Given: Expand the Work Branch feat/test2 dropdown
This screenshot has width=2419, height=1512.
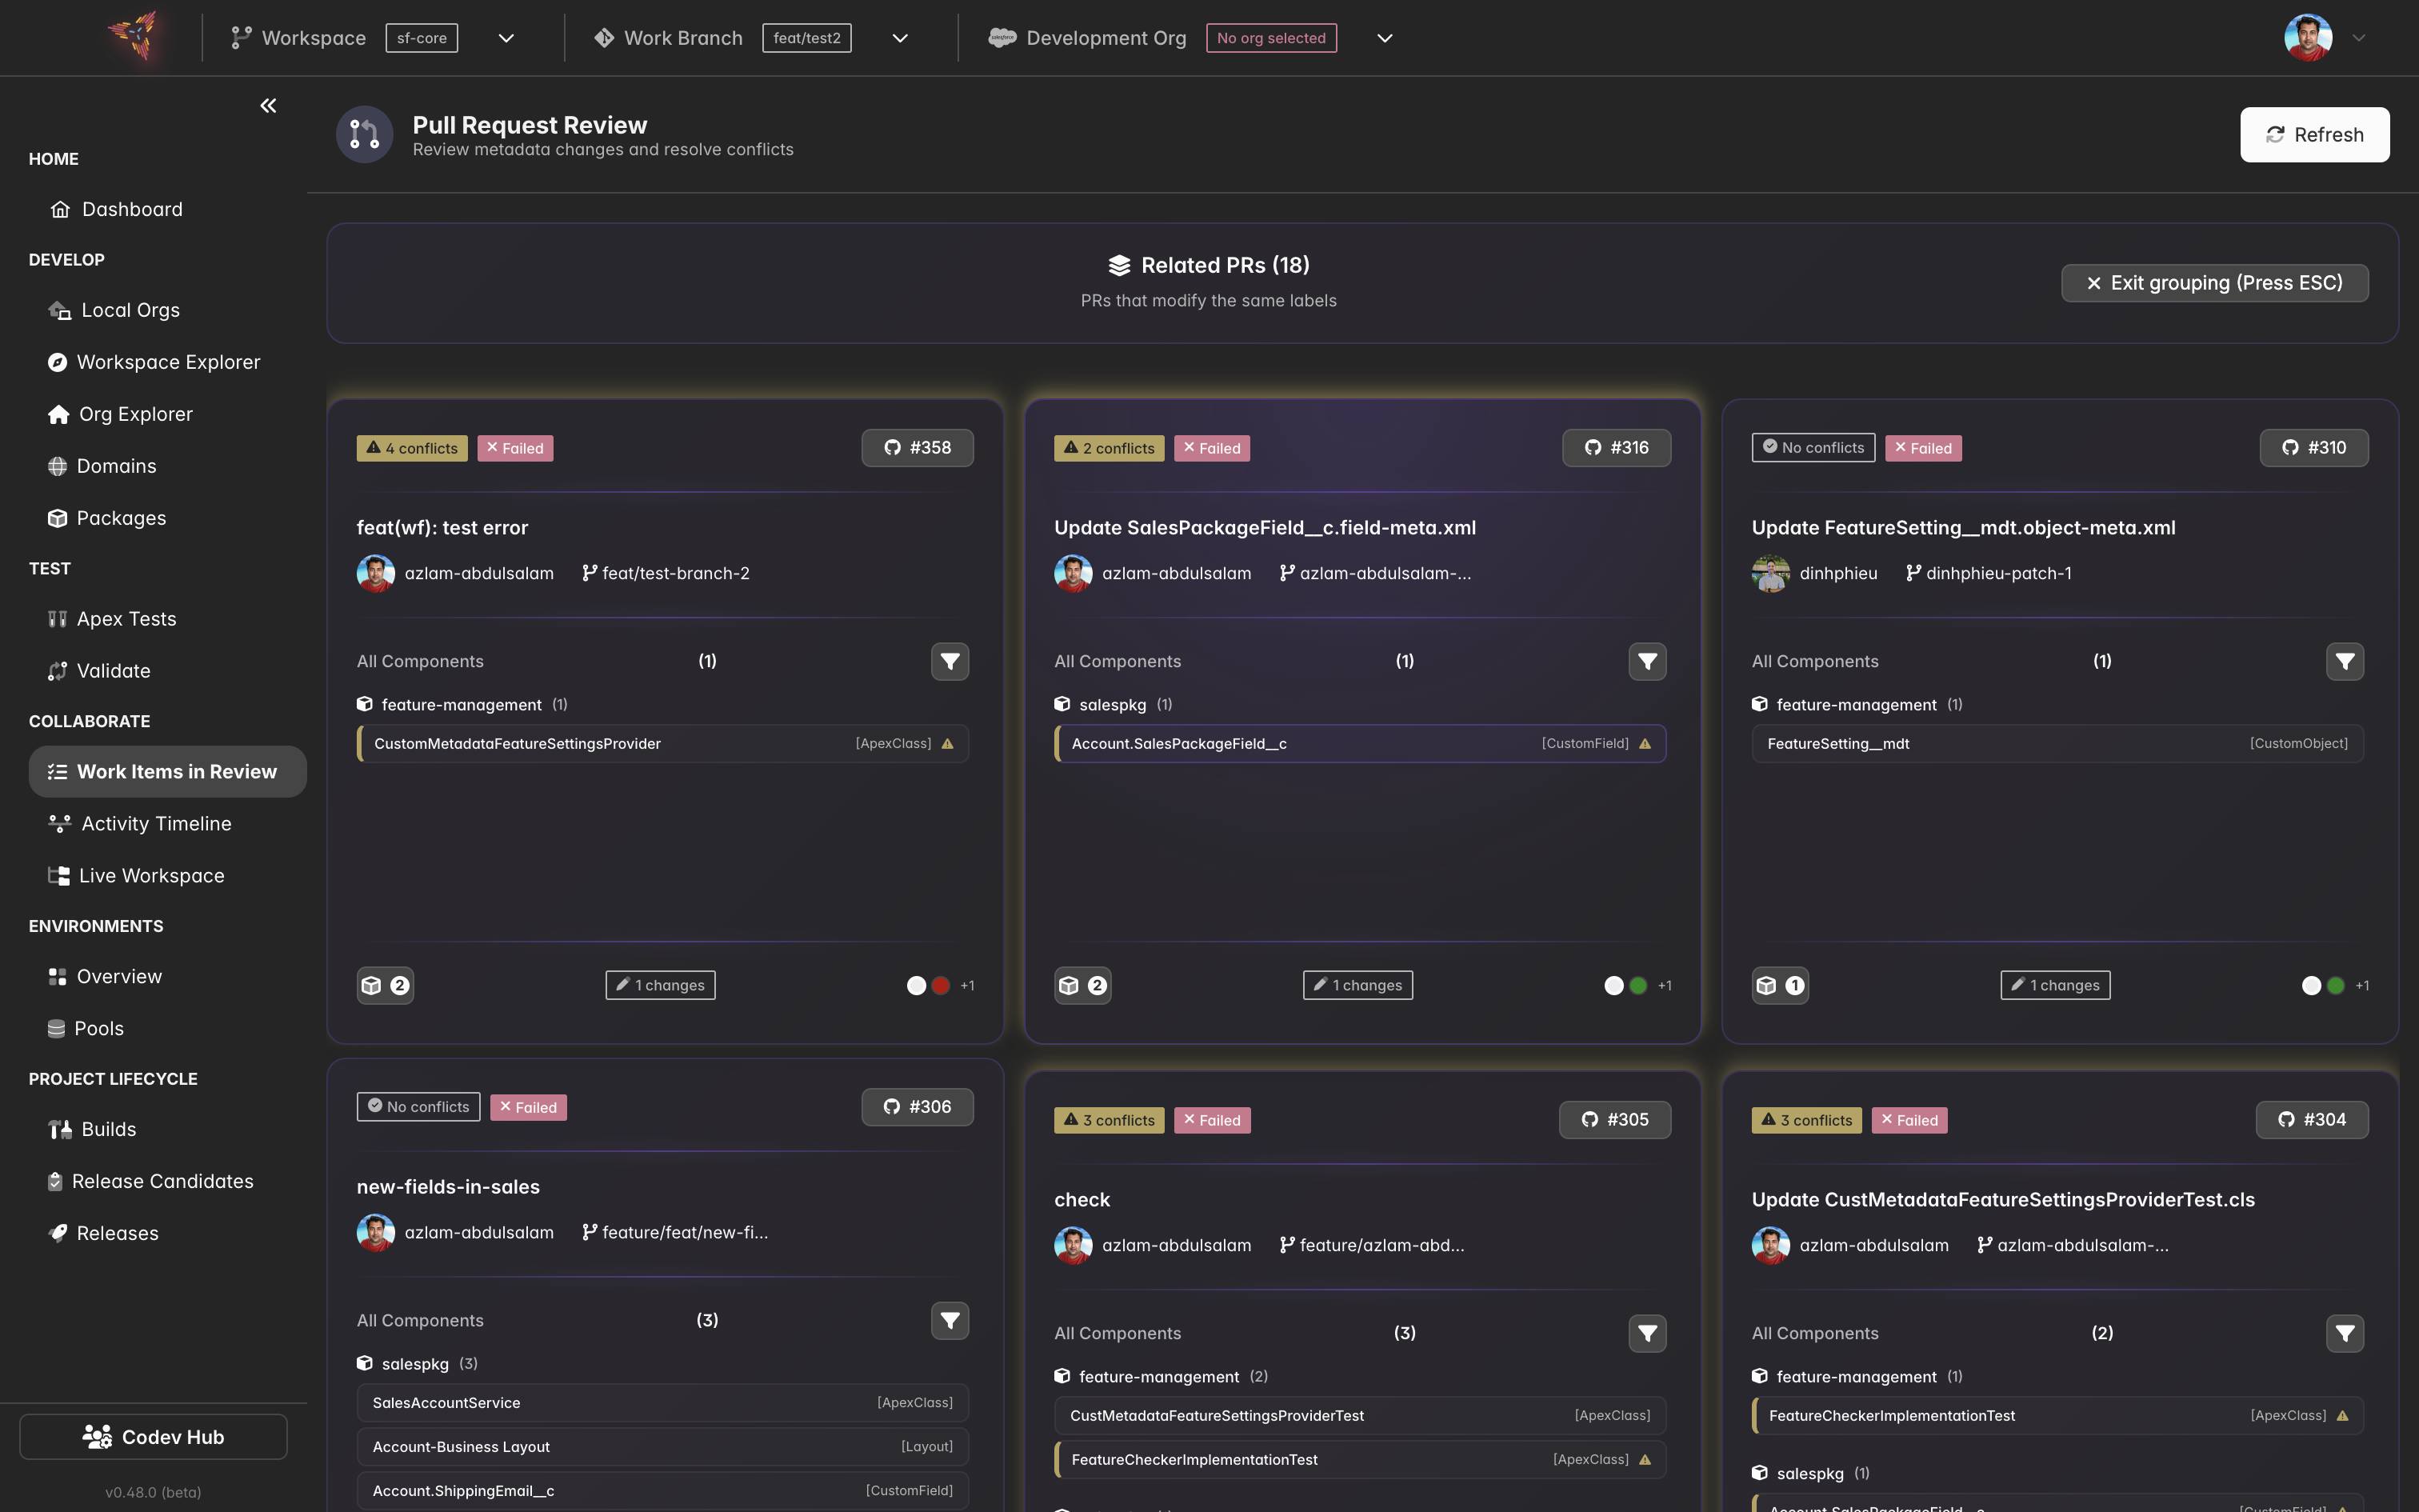Looking at the screenshot, I should 900,38.
